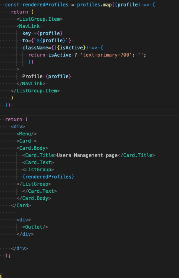Click the opening <NavLink tag

pyautogui.click(x=28, y=26)
